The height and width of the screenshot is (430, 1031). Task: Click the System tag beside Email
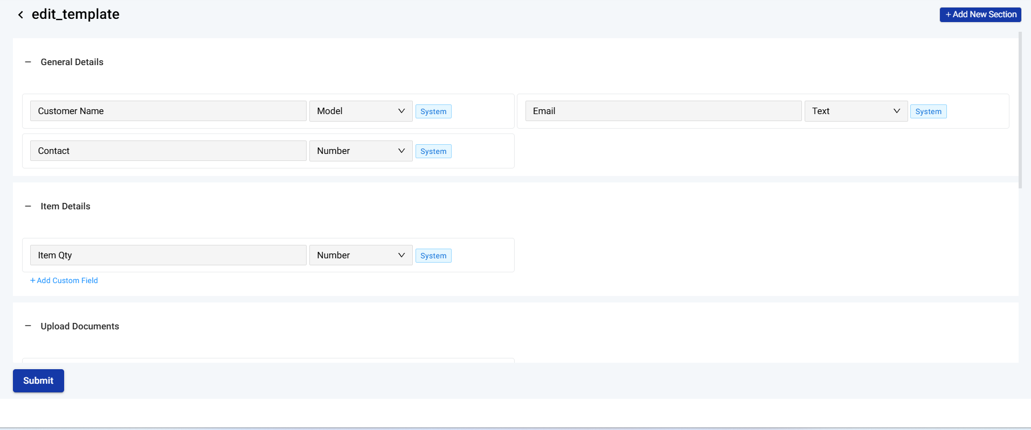coord(928,112)
